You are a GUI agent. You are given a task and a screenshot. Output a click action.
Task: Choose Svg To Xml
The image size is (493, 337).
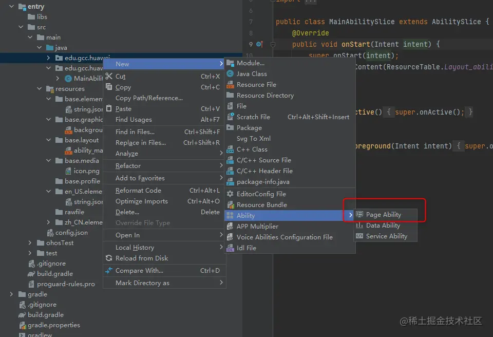point(290,139)
